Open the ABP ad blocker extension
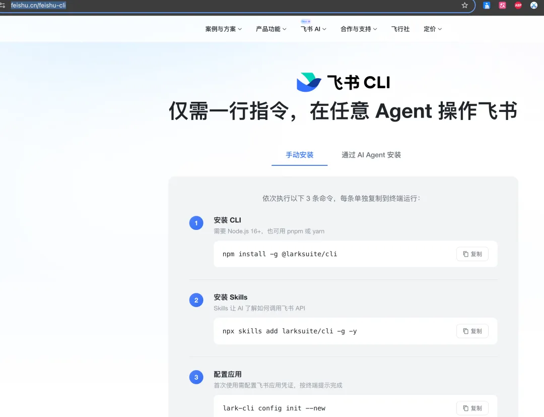This screenshot has height=417, width=544. 518,5
